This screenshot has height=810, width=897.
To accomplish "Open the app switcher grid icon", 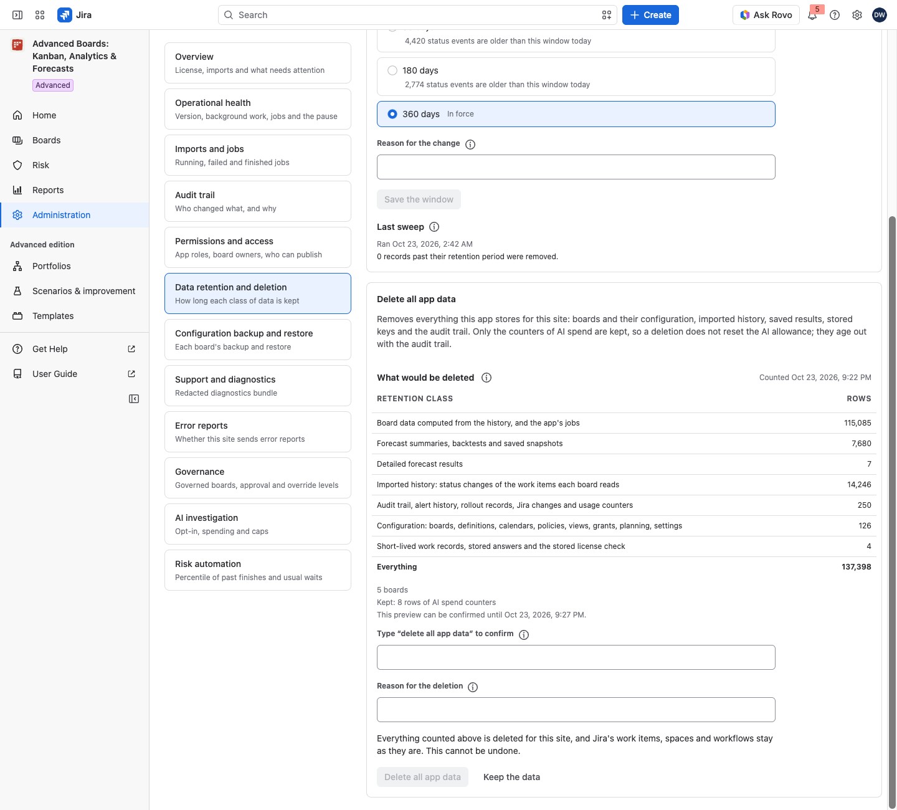I will [40, 15].
